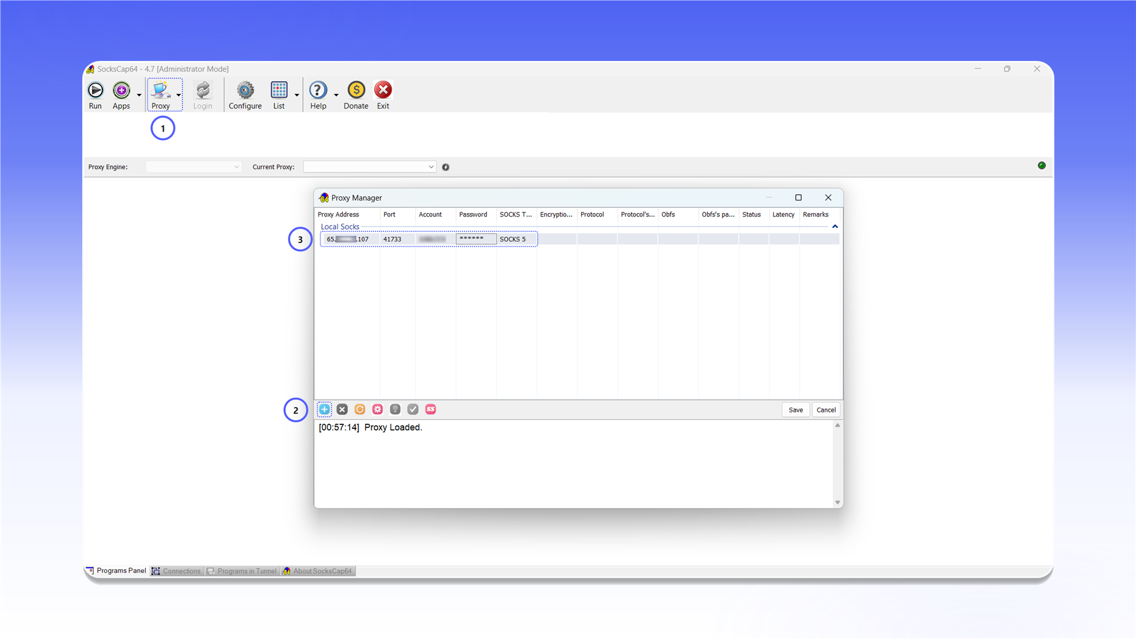1136x639 pixels.
Task: Click the pink gear icon in Proxy Manager
Action: click(377, 409)
